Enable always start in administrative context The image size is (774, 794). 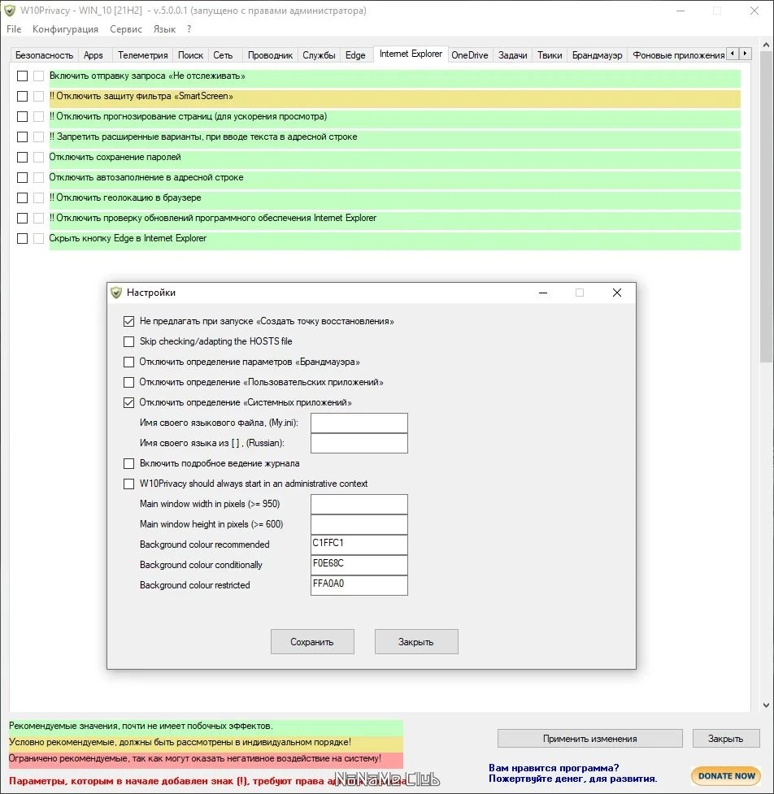(128, 484)
